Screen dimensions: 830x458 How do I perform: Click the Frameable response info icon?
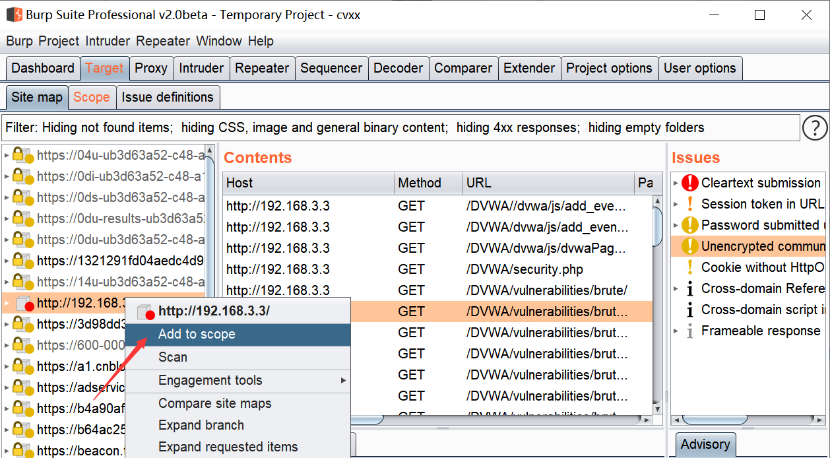click(x=690, y=331)
